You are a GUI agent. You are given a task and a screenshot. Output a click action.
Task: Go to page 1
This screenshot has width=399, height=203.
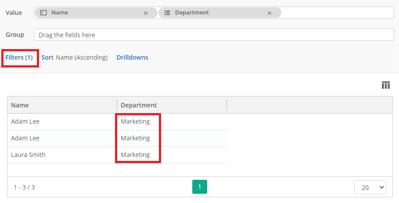pyautogui.click(x=199, y=187)
